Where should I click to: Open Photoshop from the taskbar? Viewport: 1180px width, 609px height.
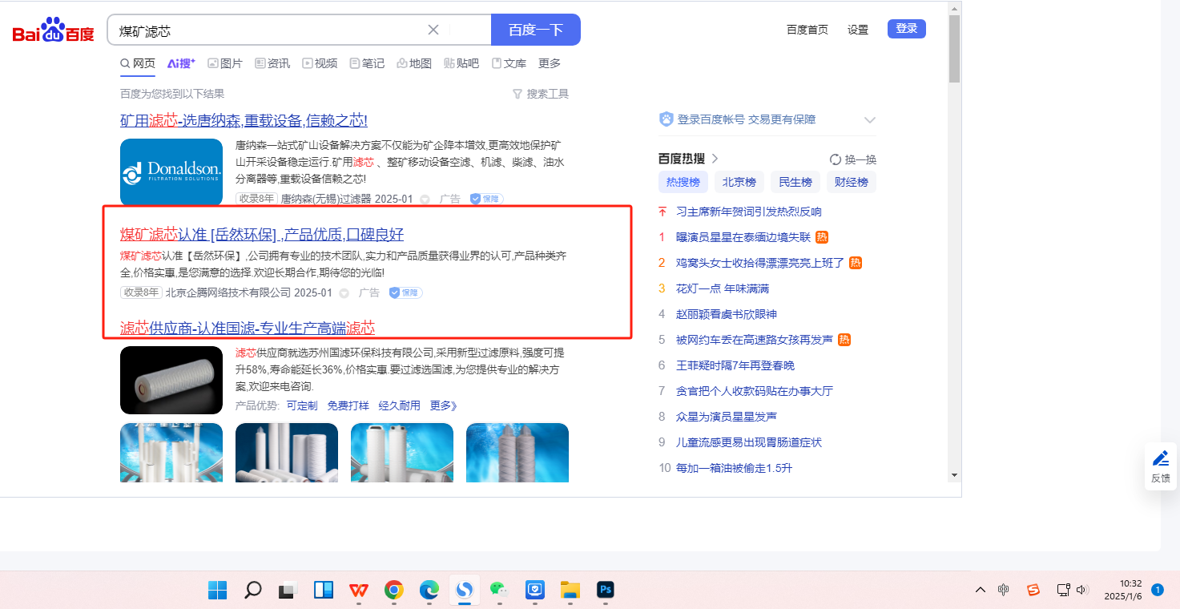pyautogui.click(x=606, y=591)
